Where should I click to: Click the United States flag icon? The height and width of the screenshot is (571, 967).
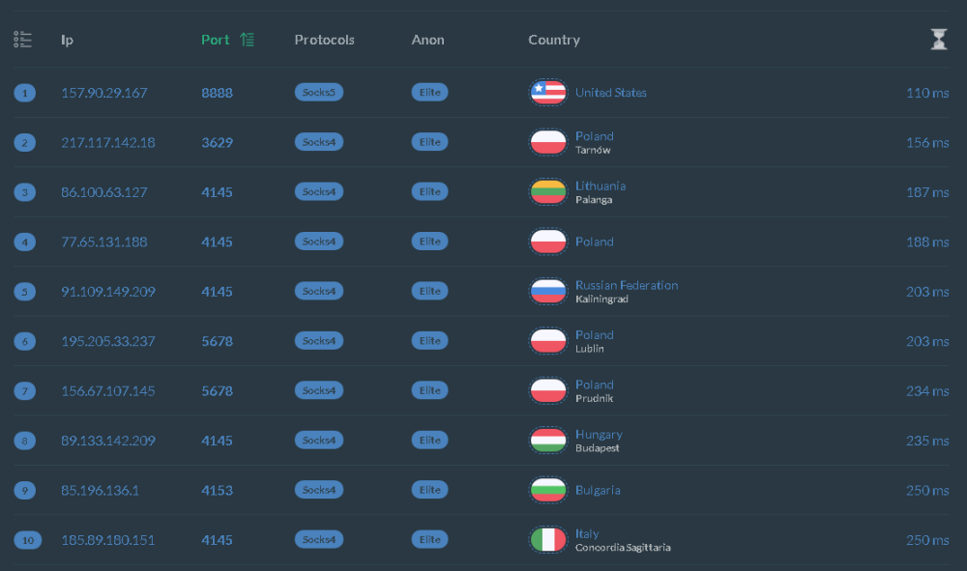[548, 93]
